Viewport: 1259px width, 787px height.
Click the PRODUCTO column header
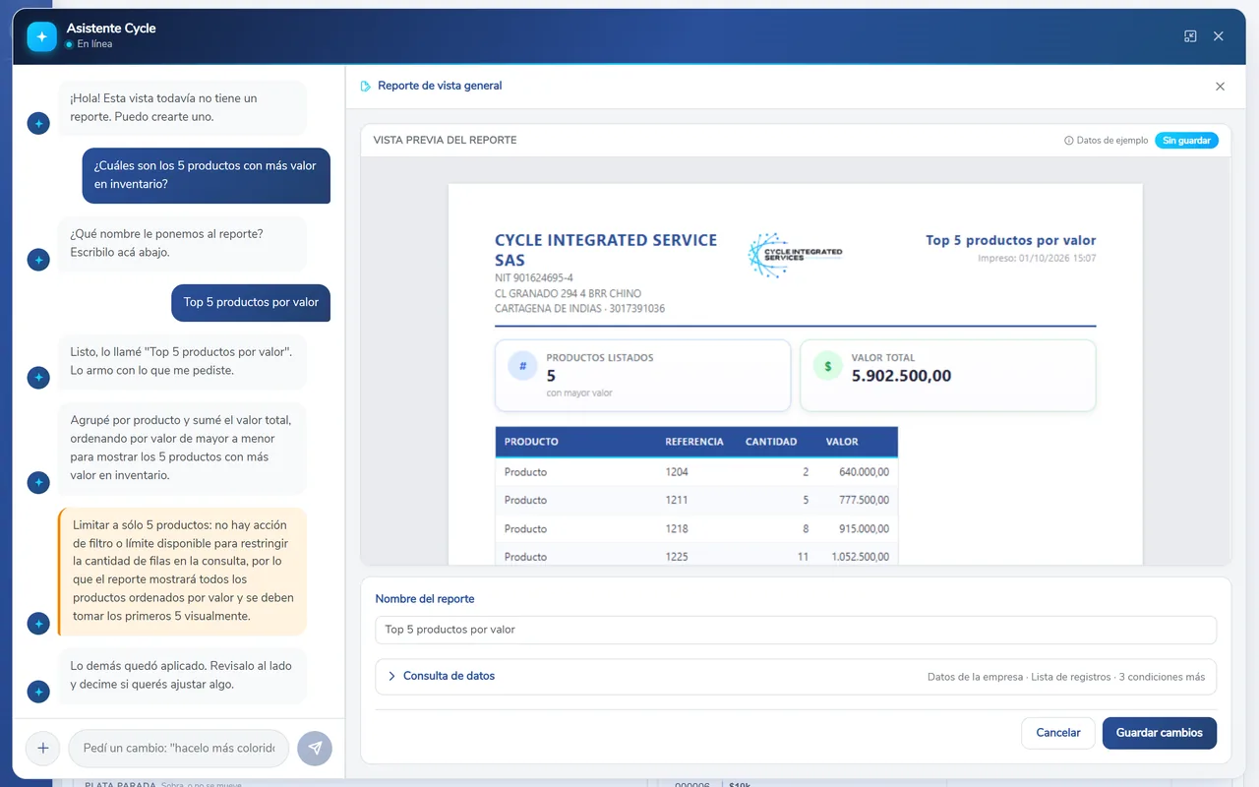[531, 442]
